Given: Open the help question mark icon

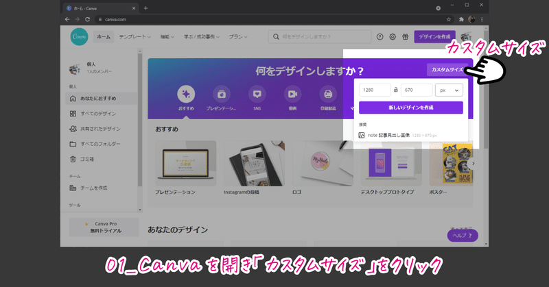Looking at the screenshot, I should point(380,37).
